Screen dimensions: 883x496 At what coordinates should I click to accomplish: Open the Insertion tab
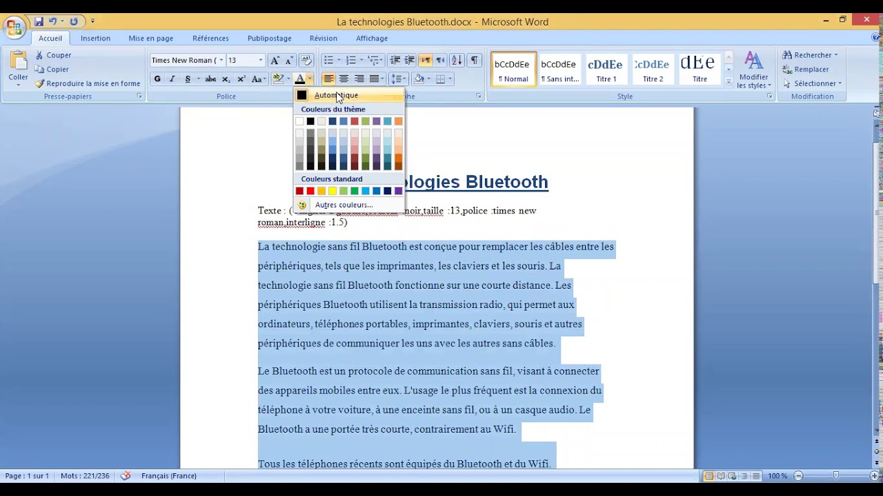point(95,39)
